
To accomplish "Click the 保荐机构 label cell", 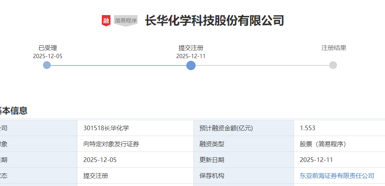I will [244, 176].
